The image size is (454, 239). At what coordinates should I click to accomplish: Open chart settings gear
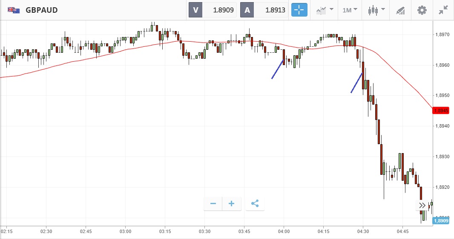coord(422,10)
